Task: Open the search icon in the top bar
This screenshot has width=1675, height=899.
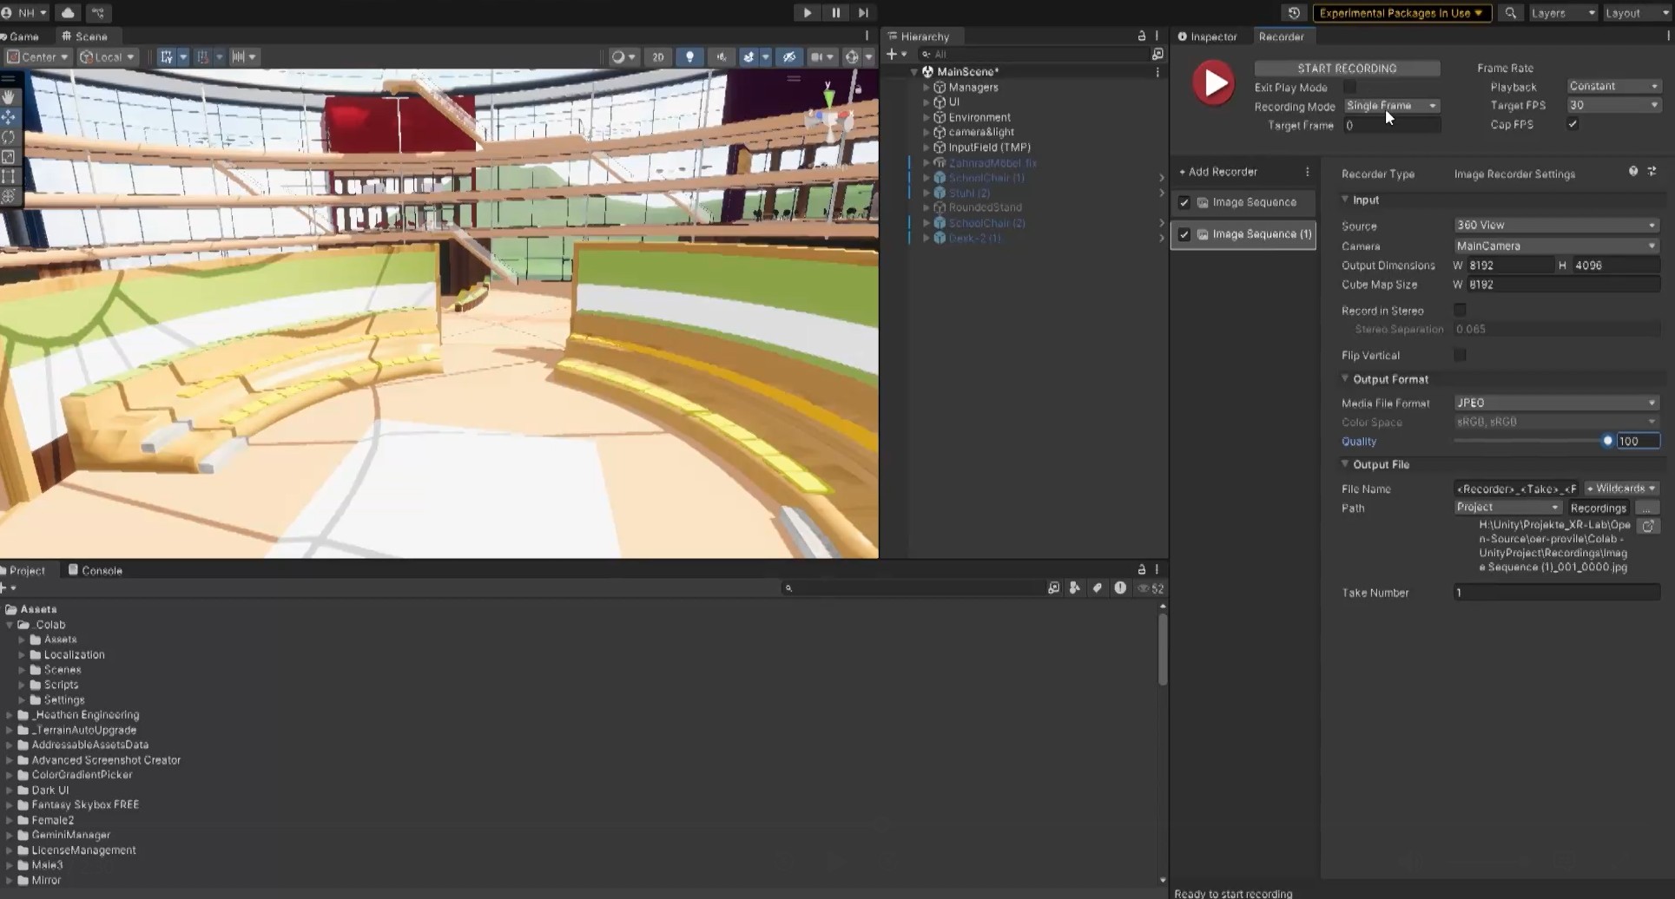Action: click(x=1511, y=13)
